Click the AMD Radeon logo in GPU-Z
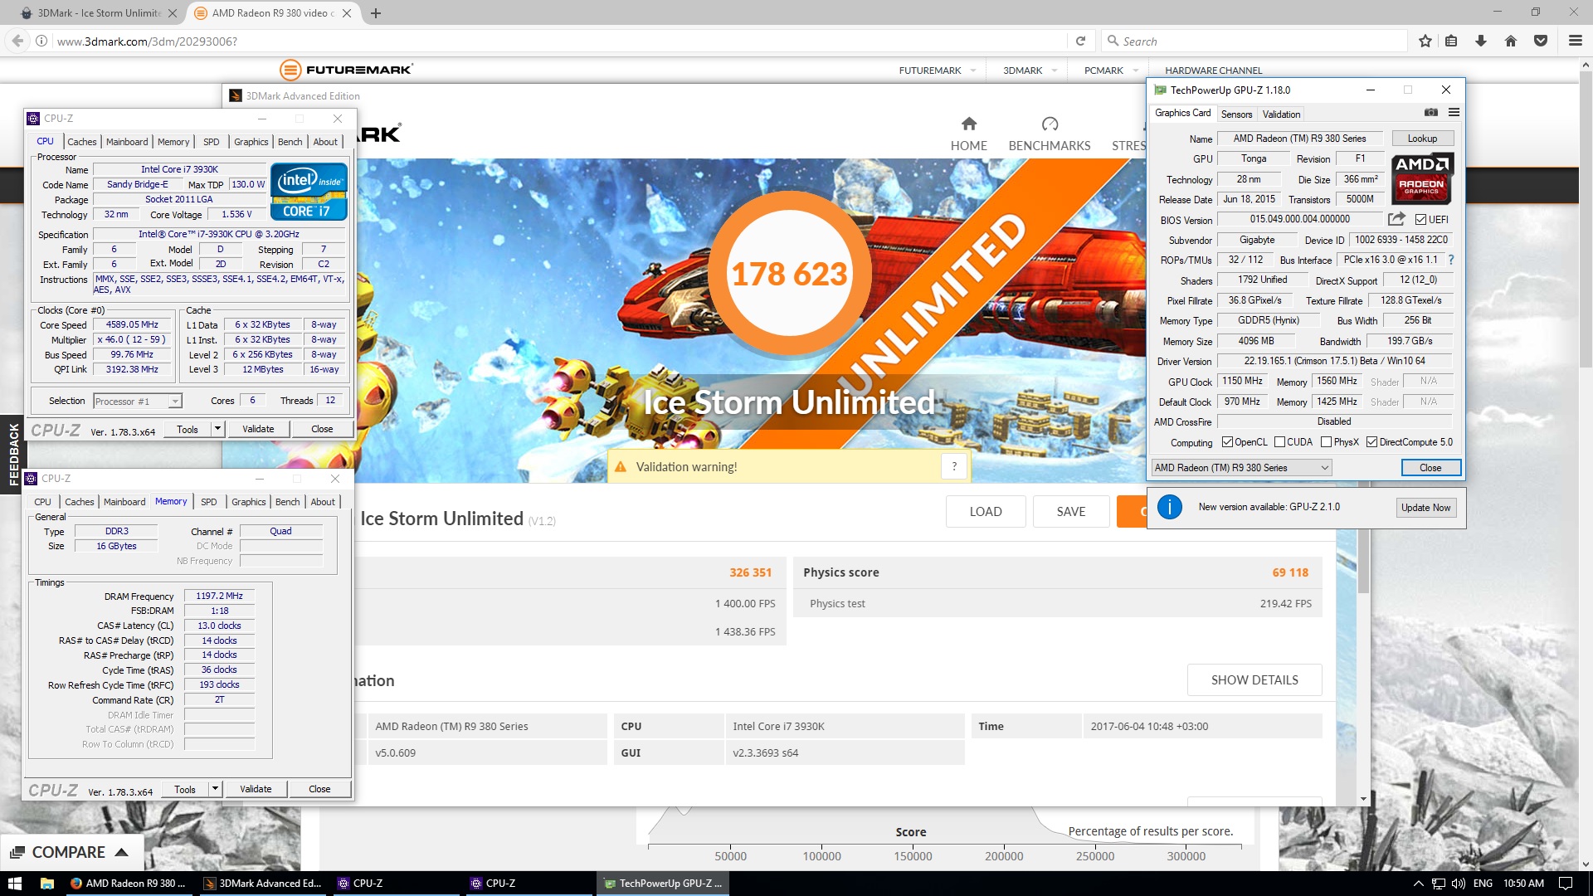 1422,179
